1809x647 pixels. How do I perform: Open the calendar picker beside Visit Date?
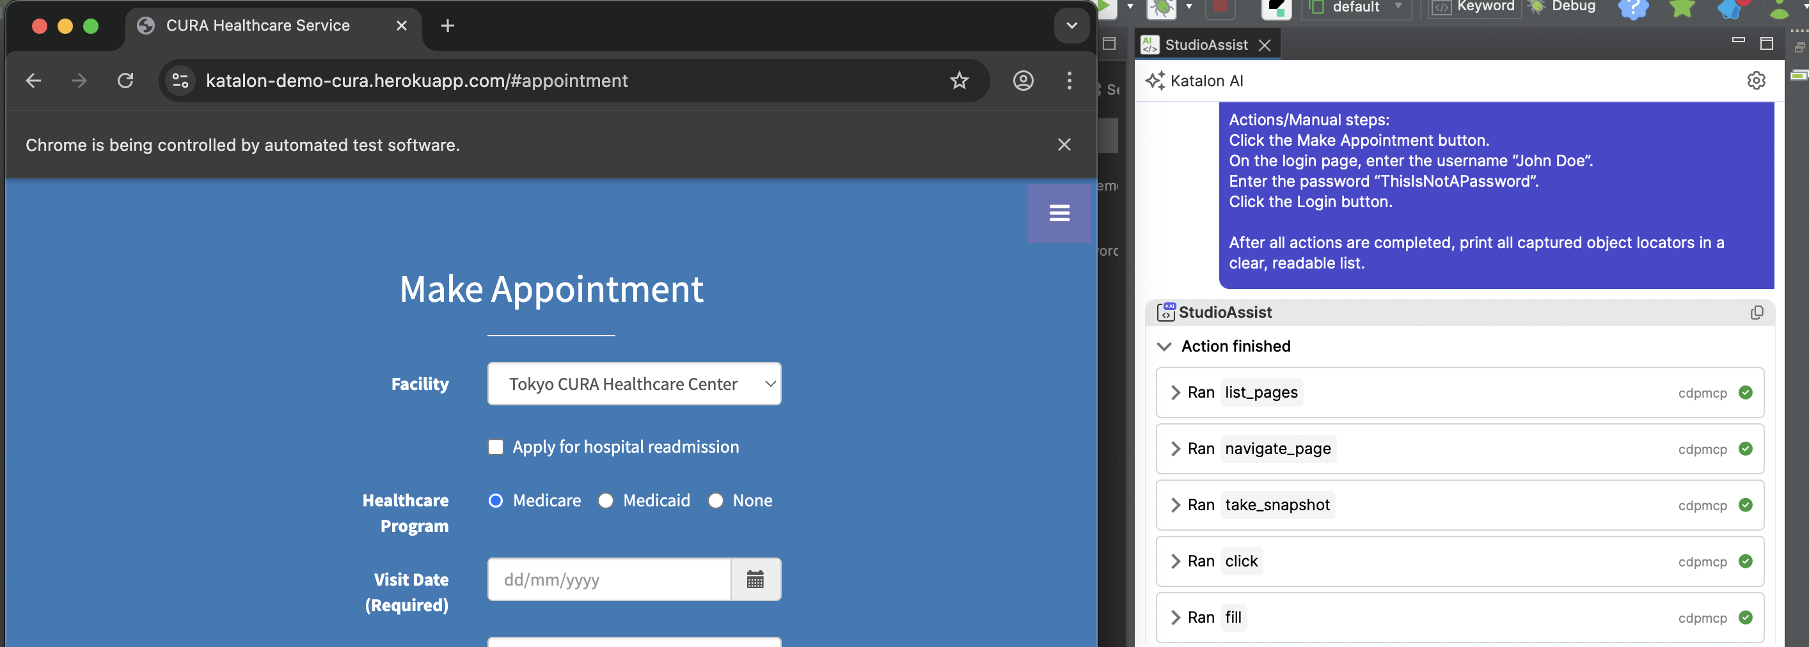(x=755, y=579)
